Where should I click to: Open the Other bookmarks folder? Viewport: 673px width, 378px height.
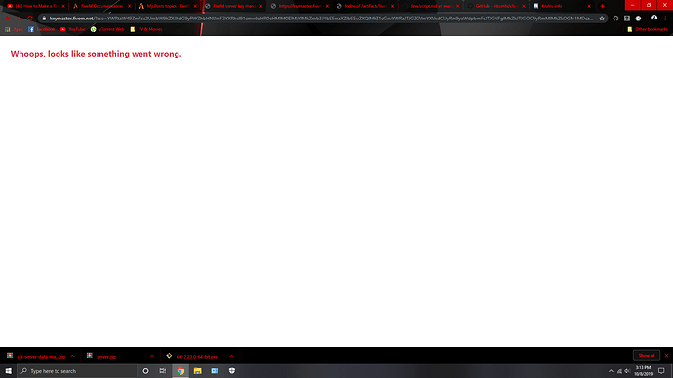pyautogui.click(x=648, y=29)
